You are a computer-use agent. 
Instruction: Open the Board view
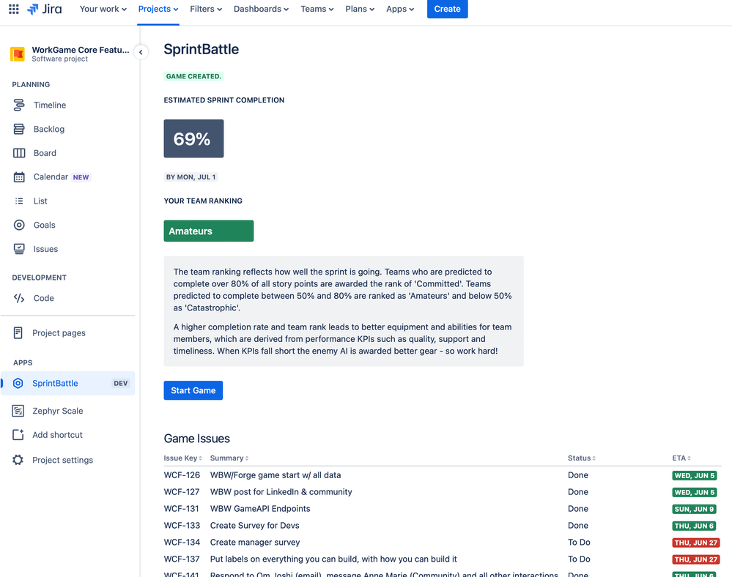45,153
